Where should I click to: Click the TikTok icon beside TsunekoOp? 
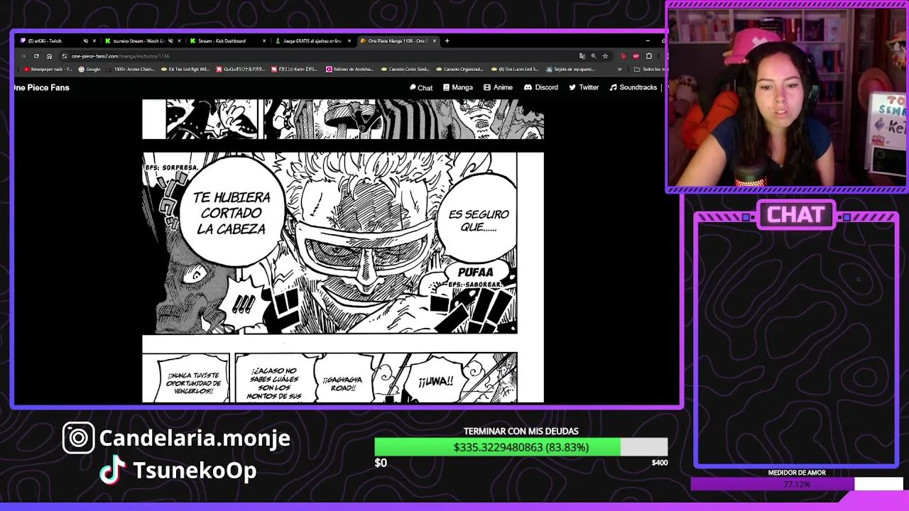(x=113, y=471)
